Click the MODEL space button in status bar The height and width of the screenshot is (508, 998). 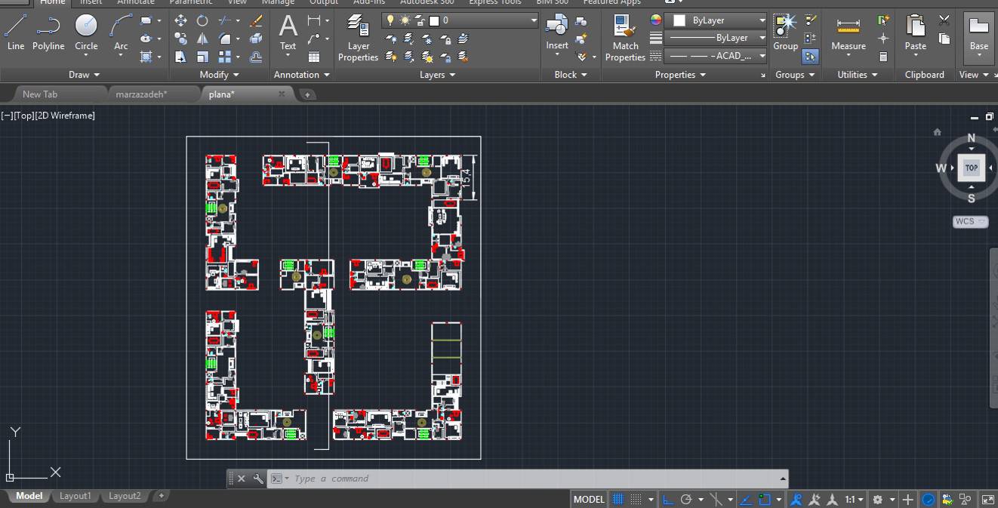point(590,500)
